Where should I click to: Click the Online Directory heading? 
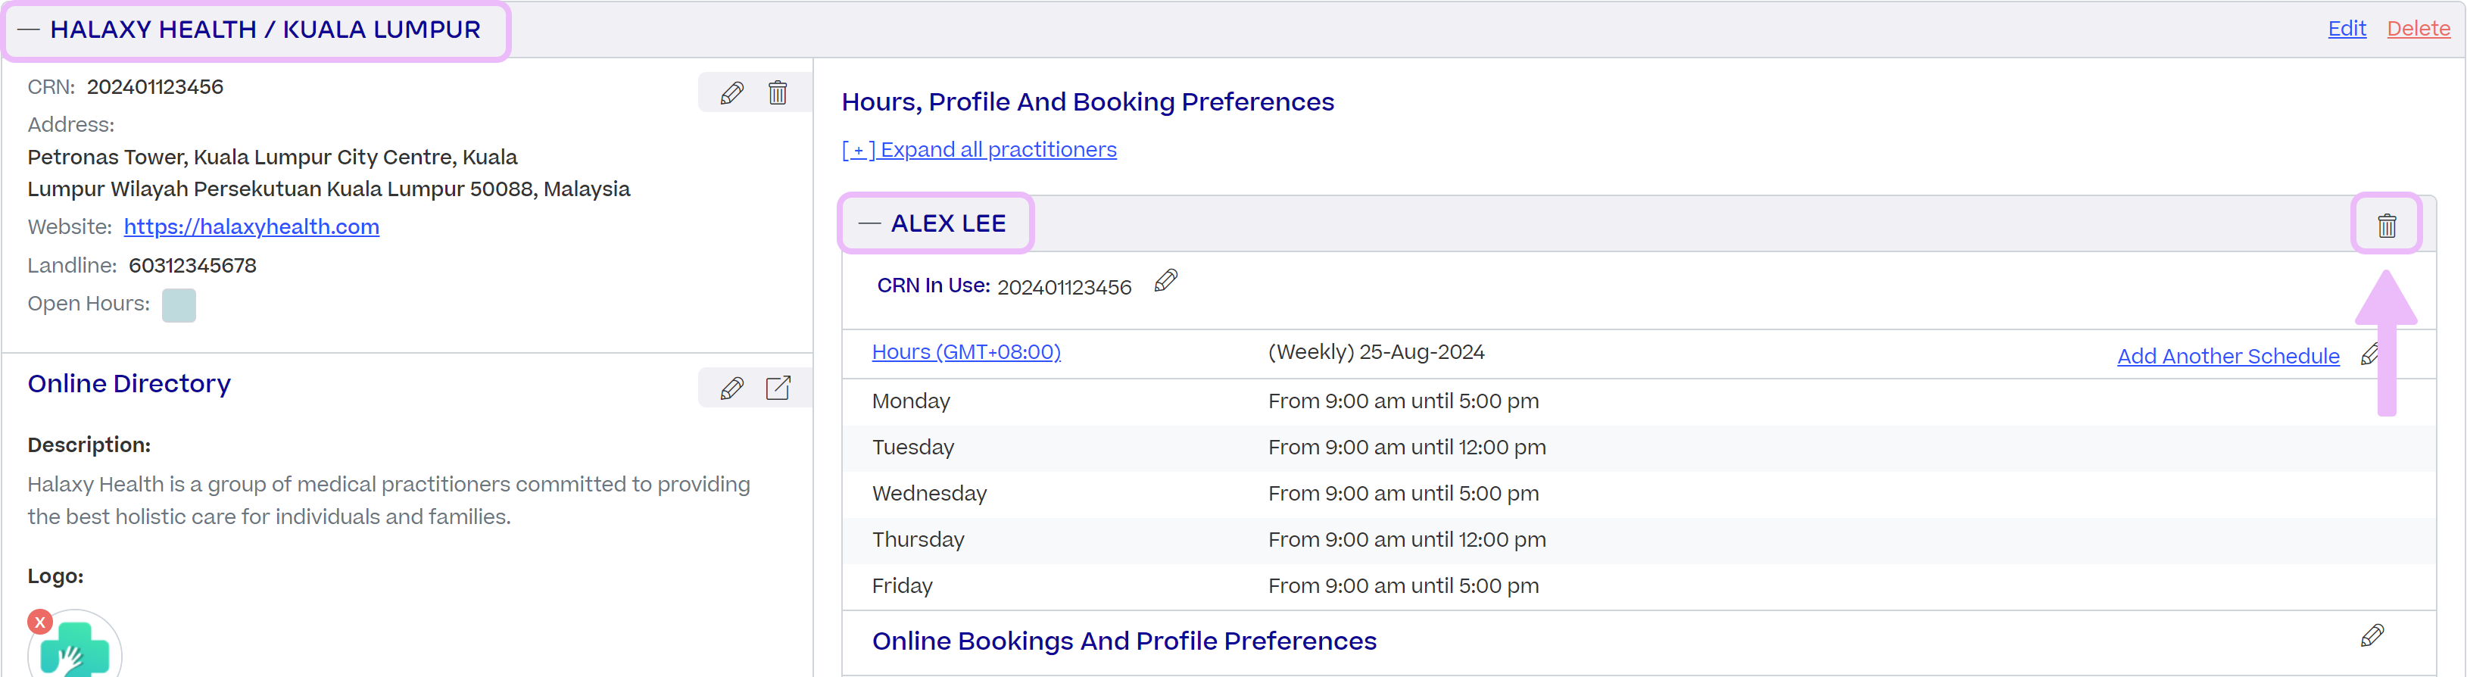[x=129, y=383]
